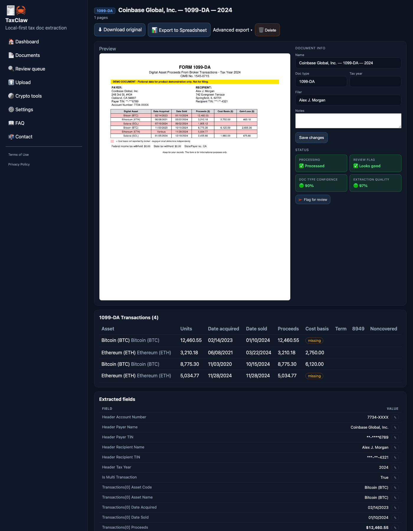Click the Review queue magnifier icon
The width and height of the screenshot is (413, 531).
click(x=11, y=69)
